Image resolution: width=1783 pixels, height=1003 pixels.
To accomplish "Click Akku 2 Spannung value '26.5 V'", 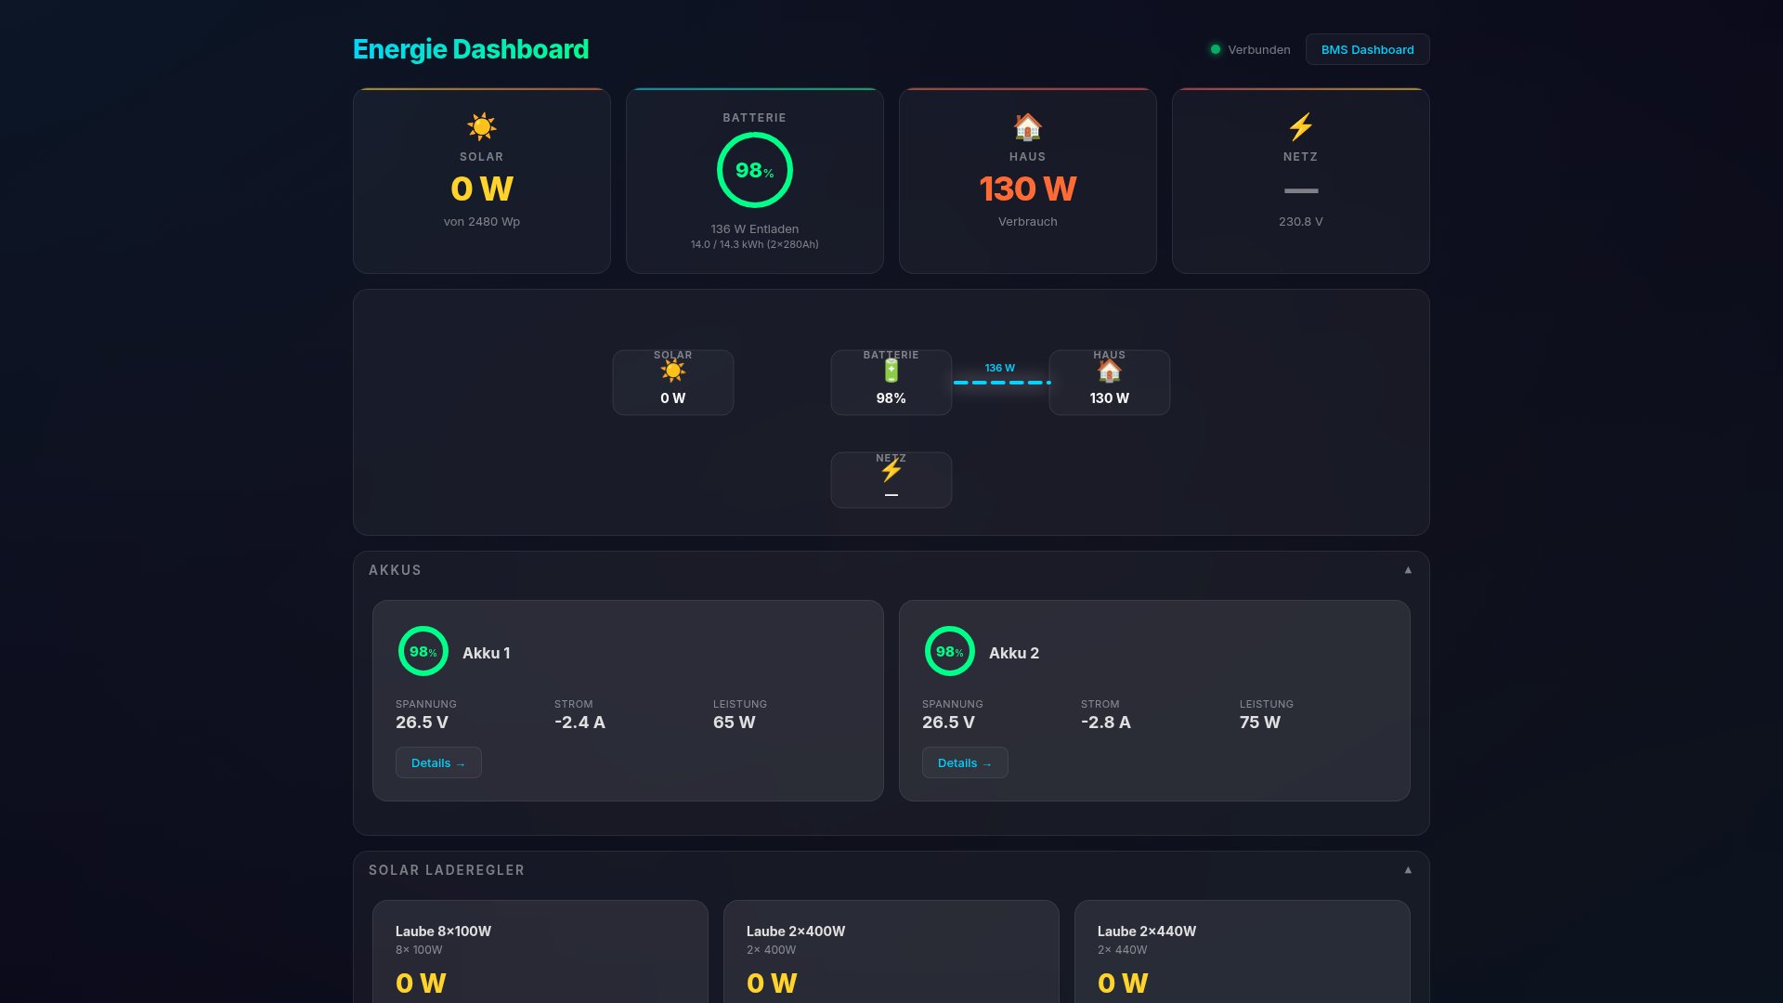I will [948, 722].
